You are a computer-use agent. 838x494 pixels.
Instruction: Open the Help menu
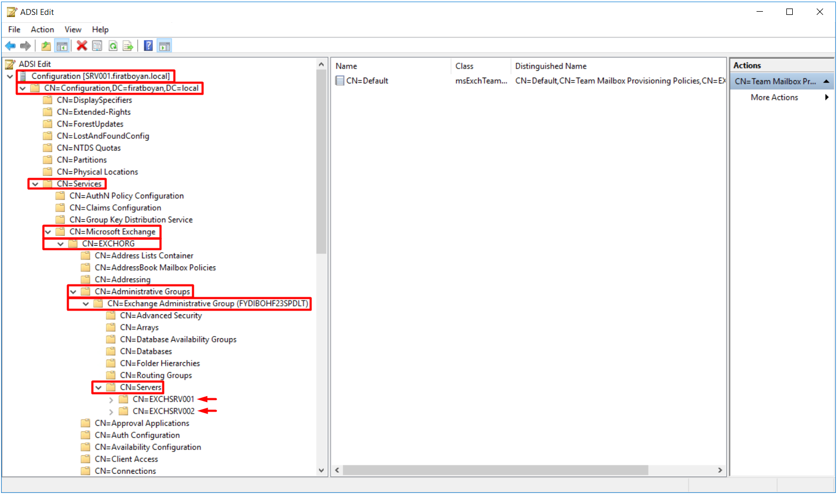pyautogui.click(x=100, y=30)
